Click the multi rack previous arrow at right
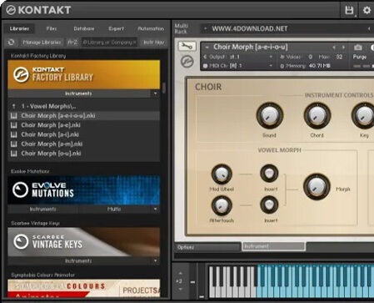 pos(369,28)
